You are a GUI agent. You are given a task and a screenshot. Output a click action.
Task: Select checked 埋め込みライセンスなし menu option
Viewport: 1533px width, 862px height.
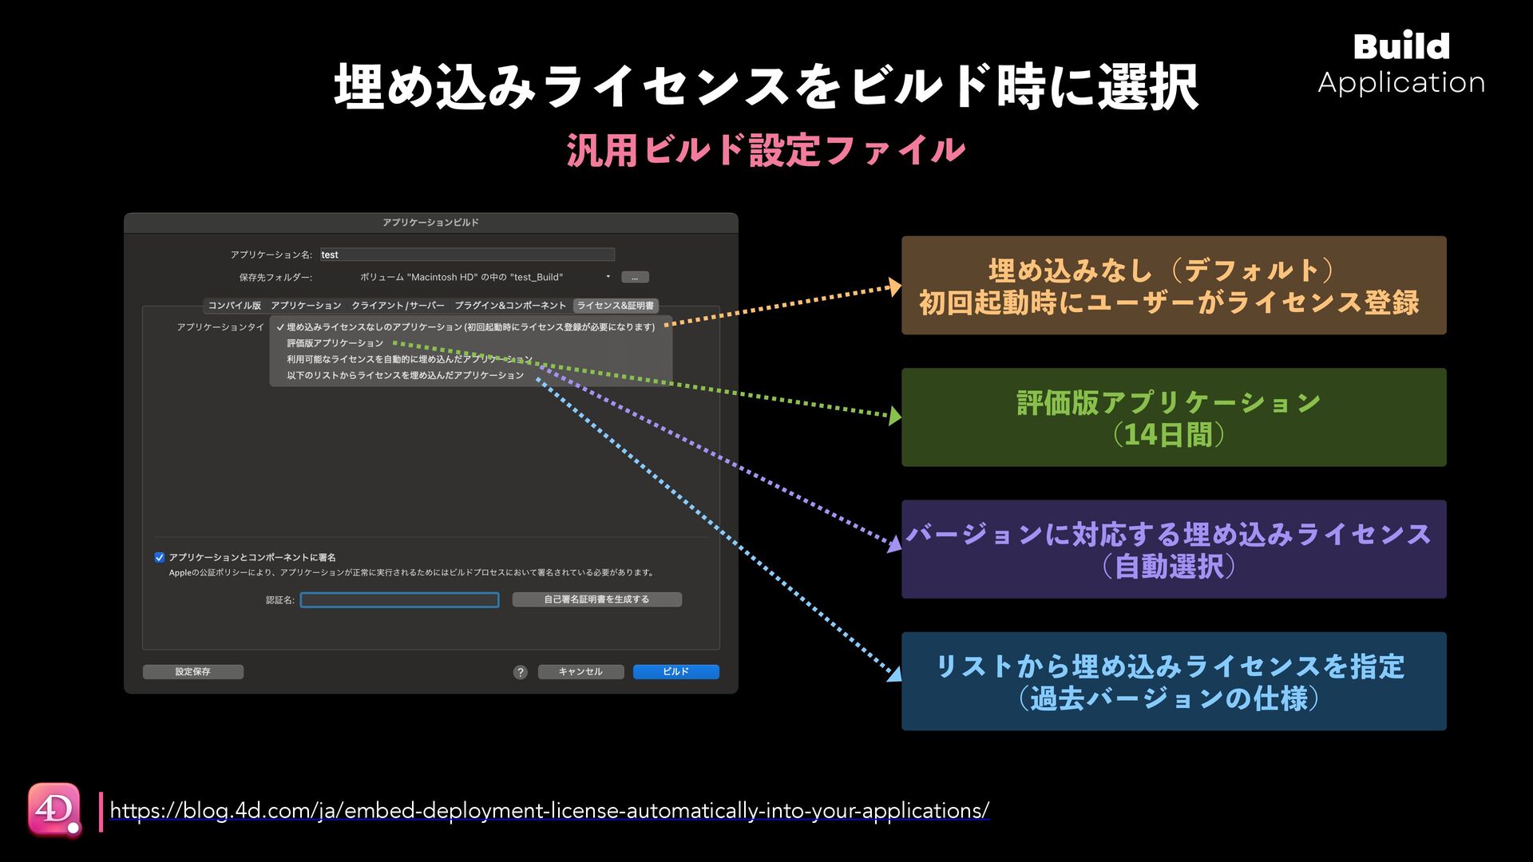coord(469,327)
